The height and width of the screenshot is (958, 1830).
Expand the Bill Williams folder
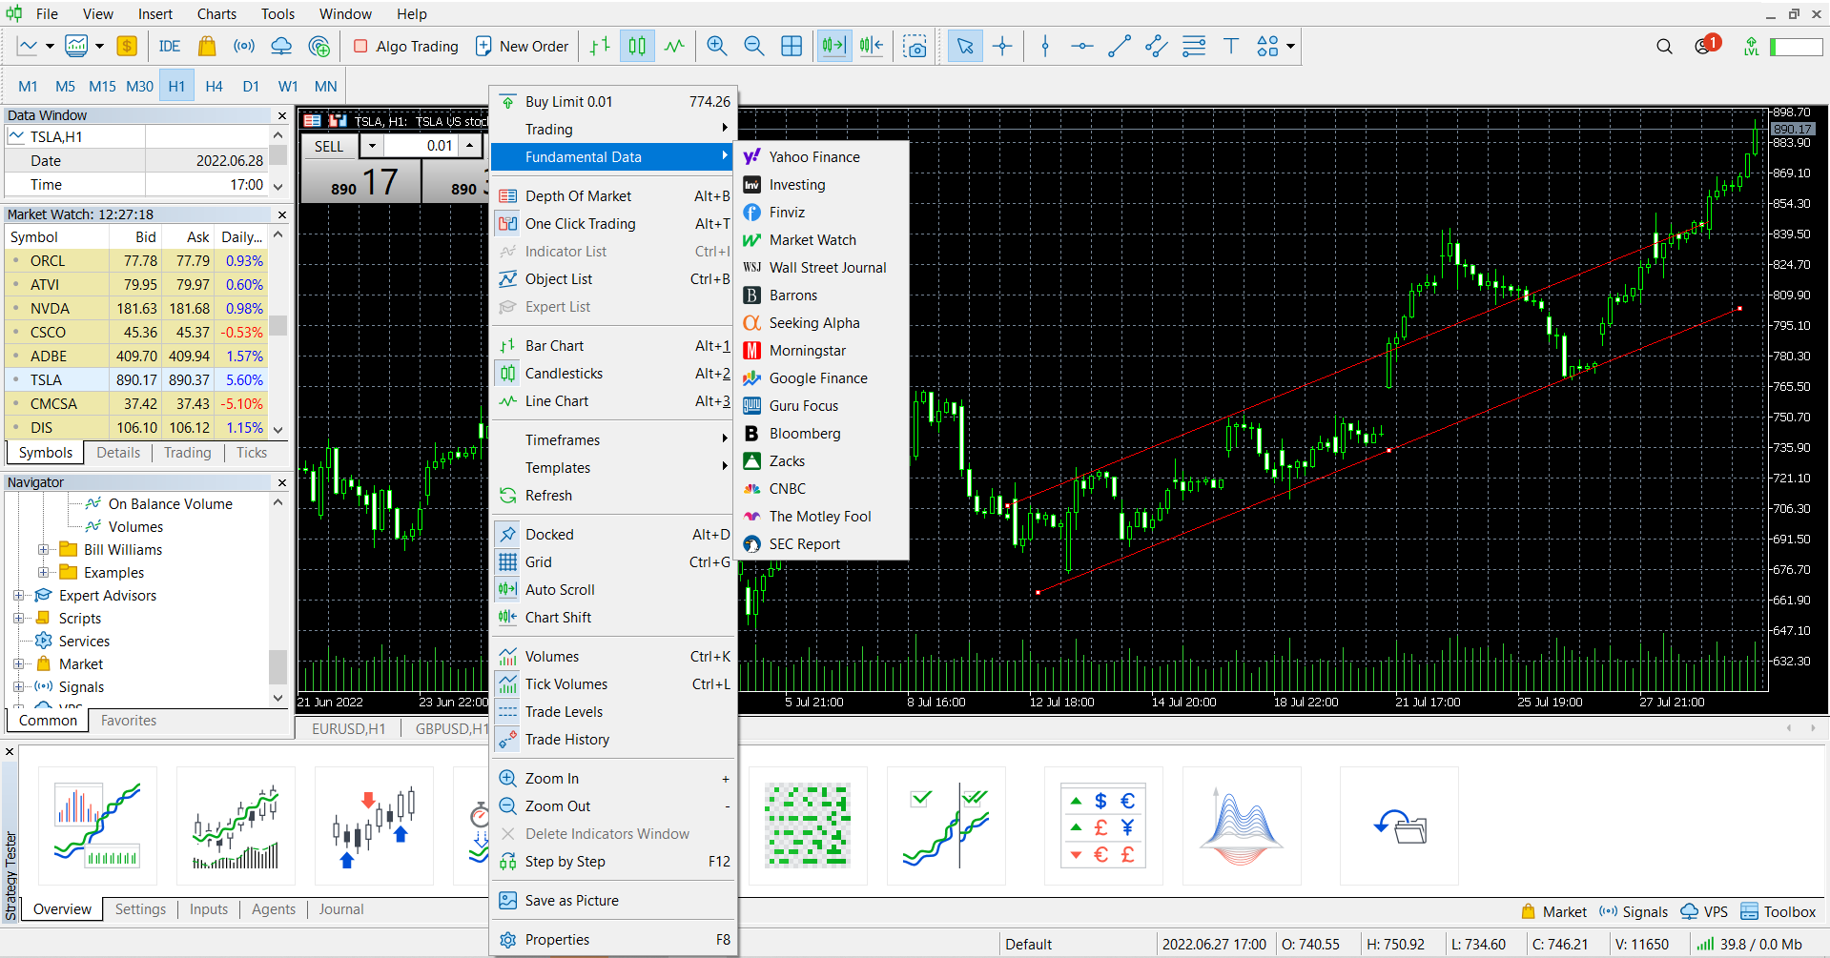pyautogui.click(x=43, y=549)
